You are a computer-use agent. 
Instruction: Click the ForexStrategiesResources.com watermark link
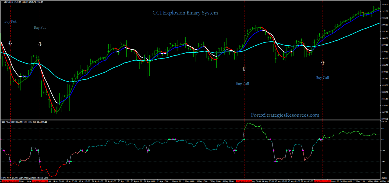point(285,115)
